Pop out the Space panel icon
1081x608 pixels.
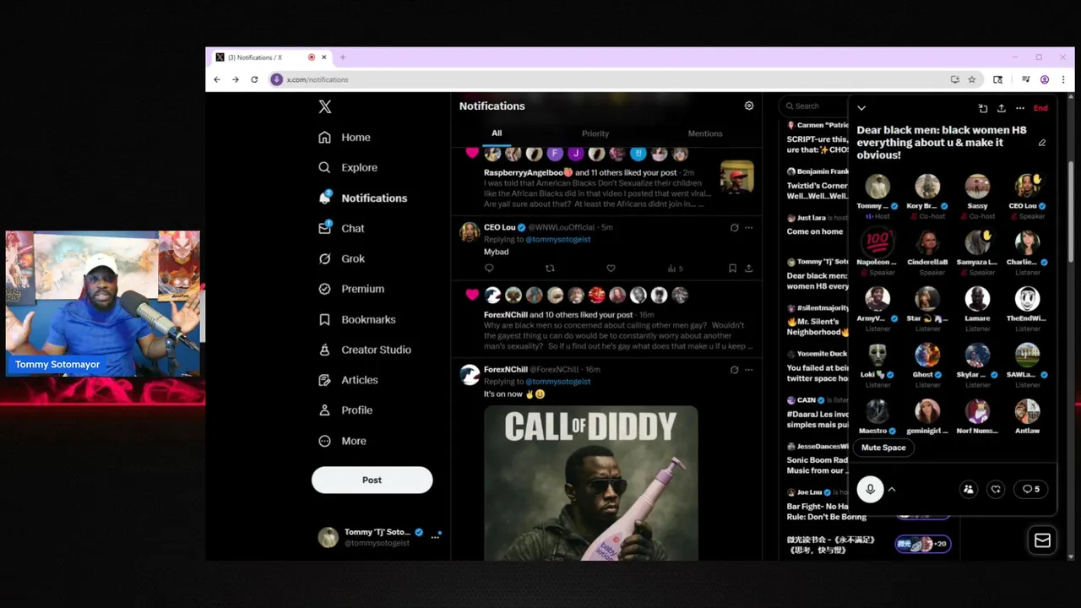pos(983,108)
